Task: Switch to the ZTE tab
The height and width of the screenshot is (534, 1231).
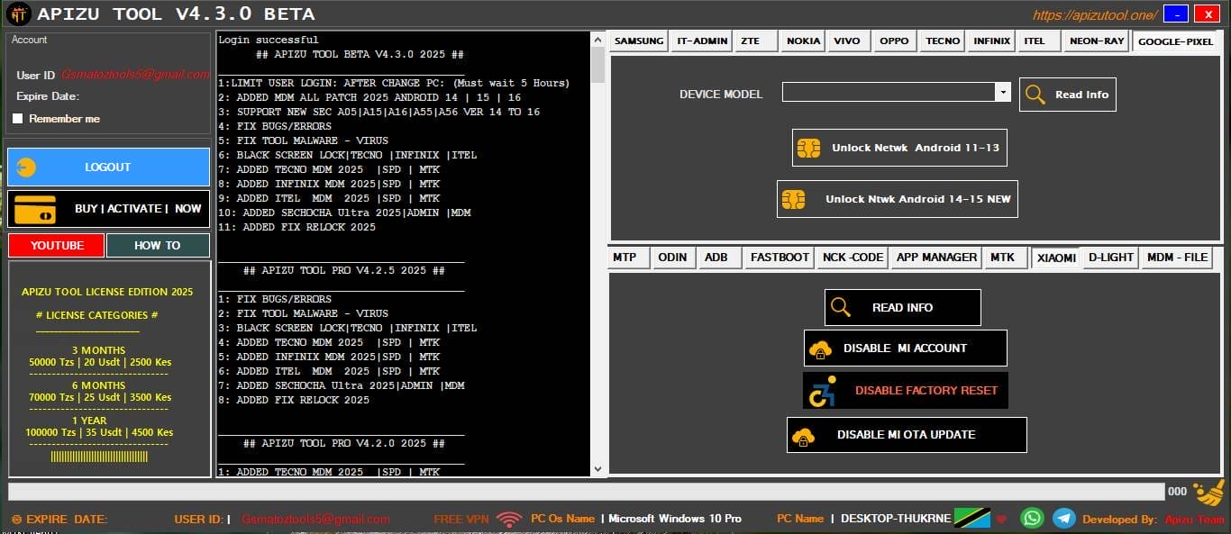Action: point(755,41)
